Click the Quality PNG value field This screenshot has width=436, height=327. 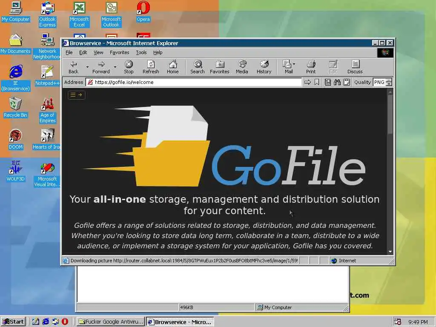coord(379,82)
